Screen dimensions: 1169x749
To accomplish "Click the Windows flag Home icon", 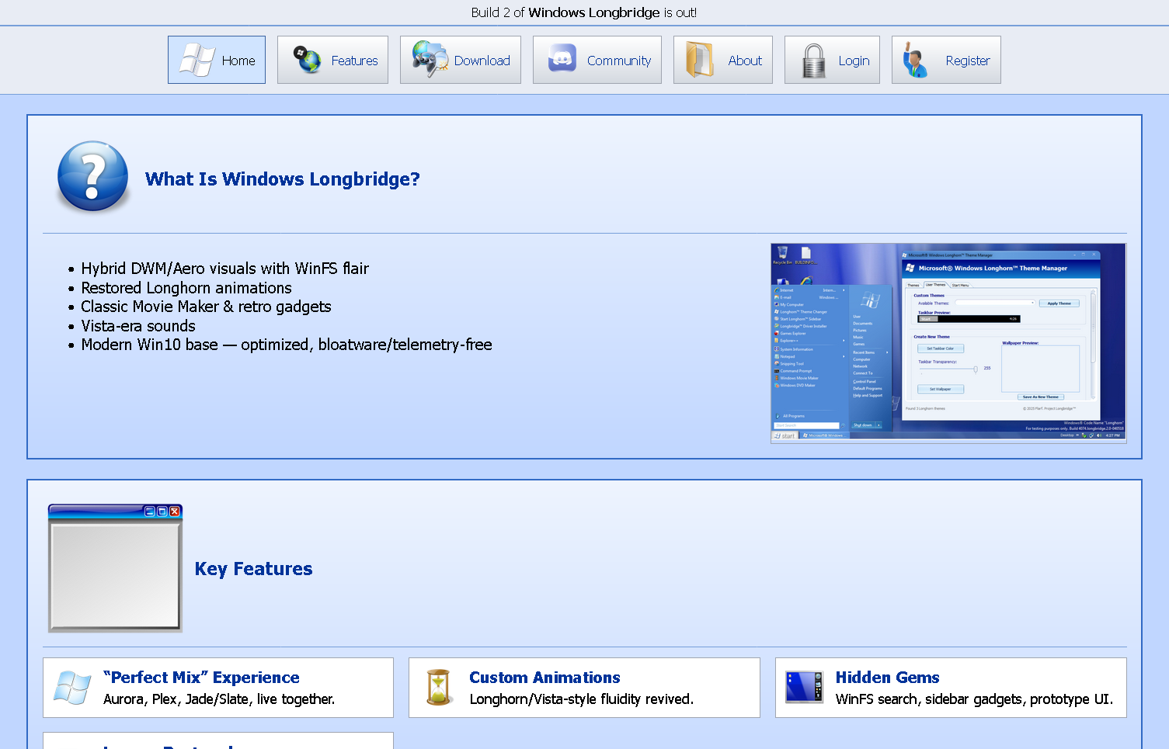I will (197, 60).
